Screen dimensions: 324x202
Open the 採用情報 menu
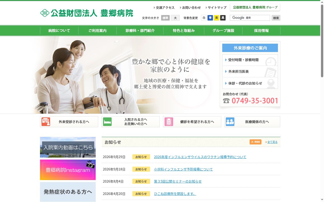(x=261, y=31)
